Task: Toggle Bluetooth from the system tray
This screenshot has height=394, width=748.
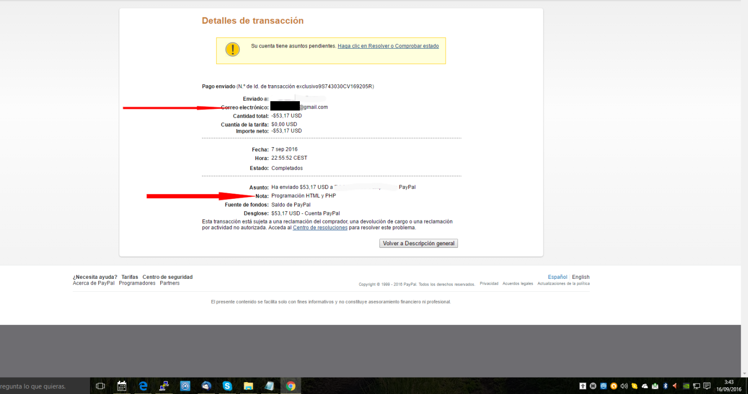Action: [x=666, y=386]
